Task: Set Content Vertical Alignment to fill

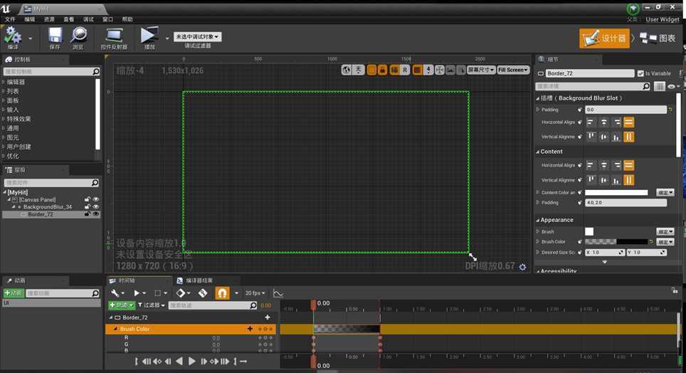Action: 628,180
